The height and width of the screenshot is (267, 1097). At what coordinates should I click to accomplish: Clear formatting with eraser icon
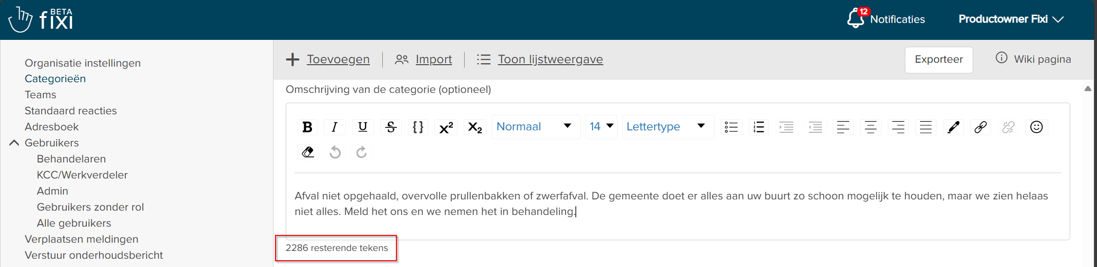click(x=308, y=152)
